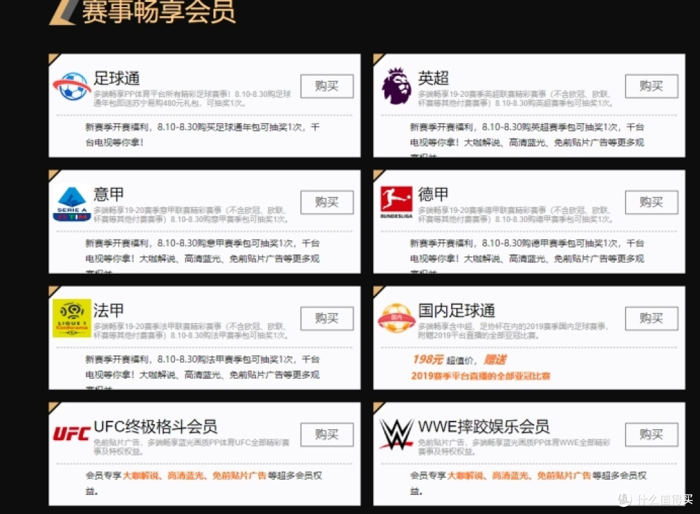Viewport: 700px width, 514px height.
Task: Select the 意甲 title text
Action: (x=108, y=194)
